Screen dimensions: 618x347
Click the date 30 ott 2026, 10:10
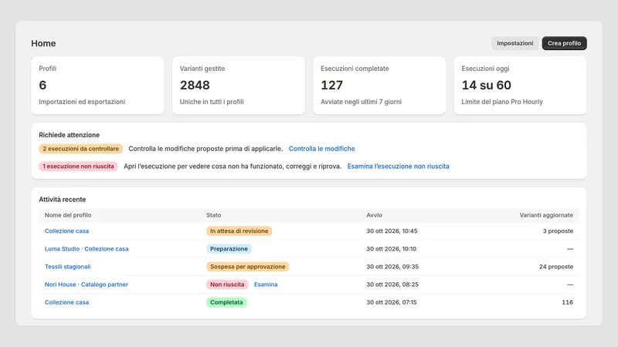392,248
